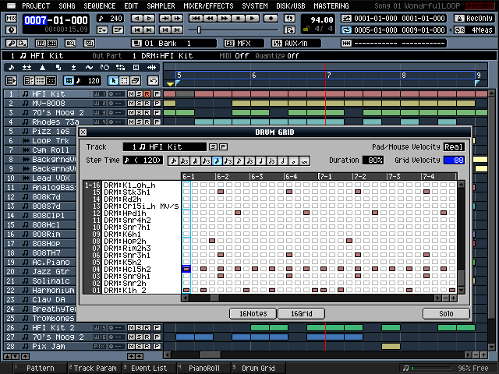Screen dimensions: 499x374
Task: Select the arrow pointer tool
Action: (x=113, y=81)
